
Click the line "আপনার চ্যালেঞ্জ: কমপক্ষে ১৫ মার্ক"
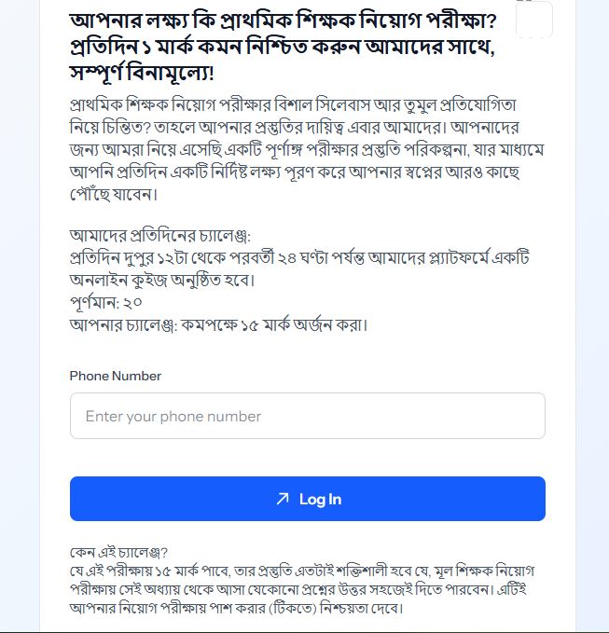218,325
